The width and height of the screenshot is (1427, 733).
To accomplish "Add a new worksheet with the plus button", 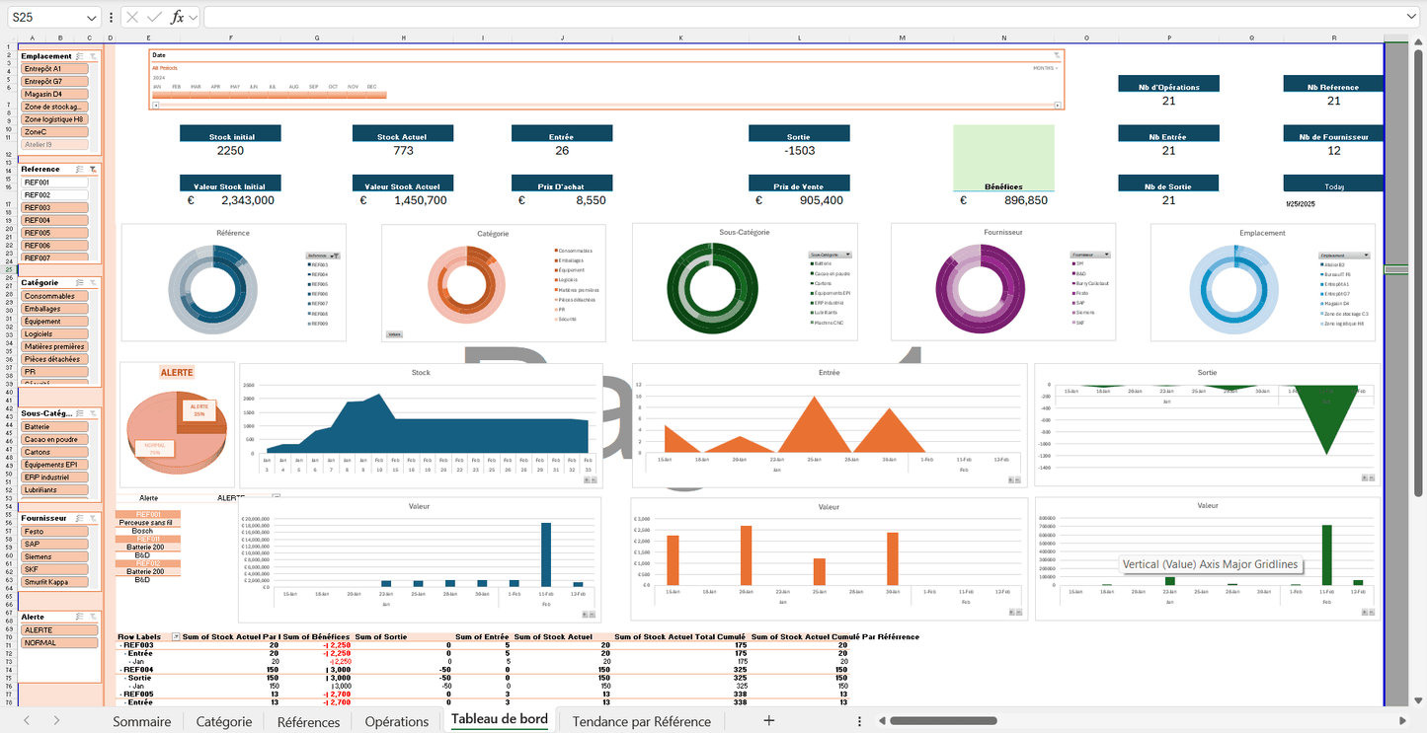I will tap(768, 721).
